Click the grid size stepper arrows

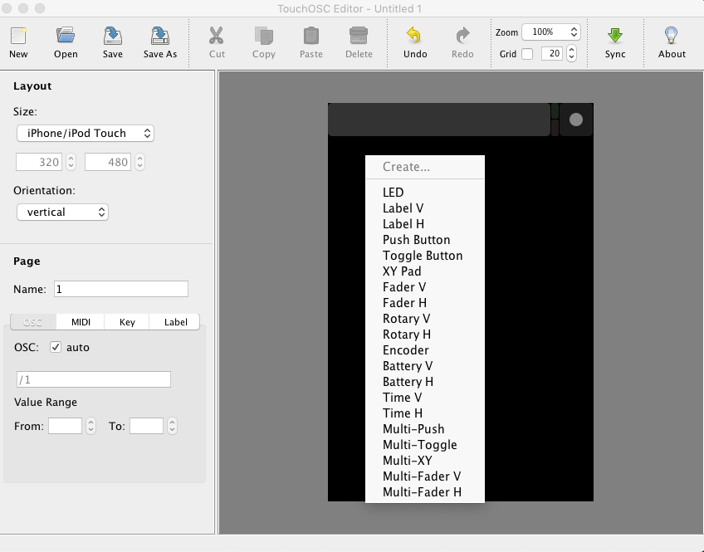point(571,54)
